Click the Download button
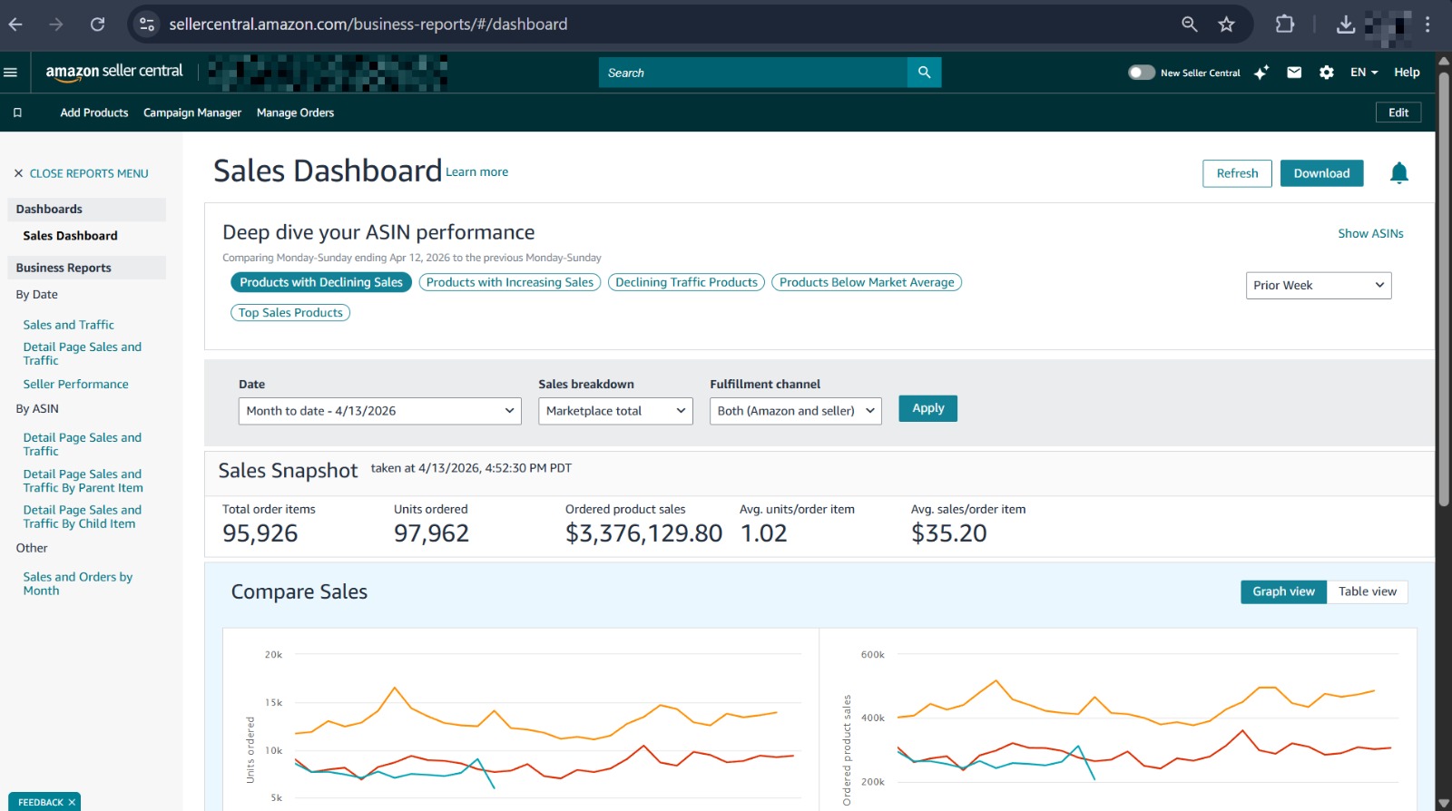Viewport: 1452px width, 811px height. point(1321,173)
